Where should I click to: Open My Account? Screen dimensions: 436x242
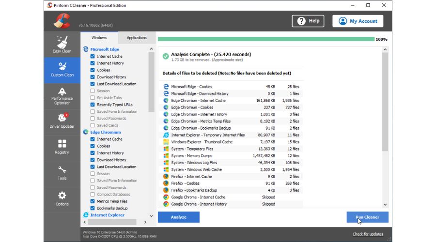pyautogui.click(x=358, y=21)
